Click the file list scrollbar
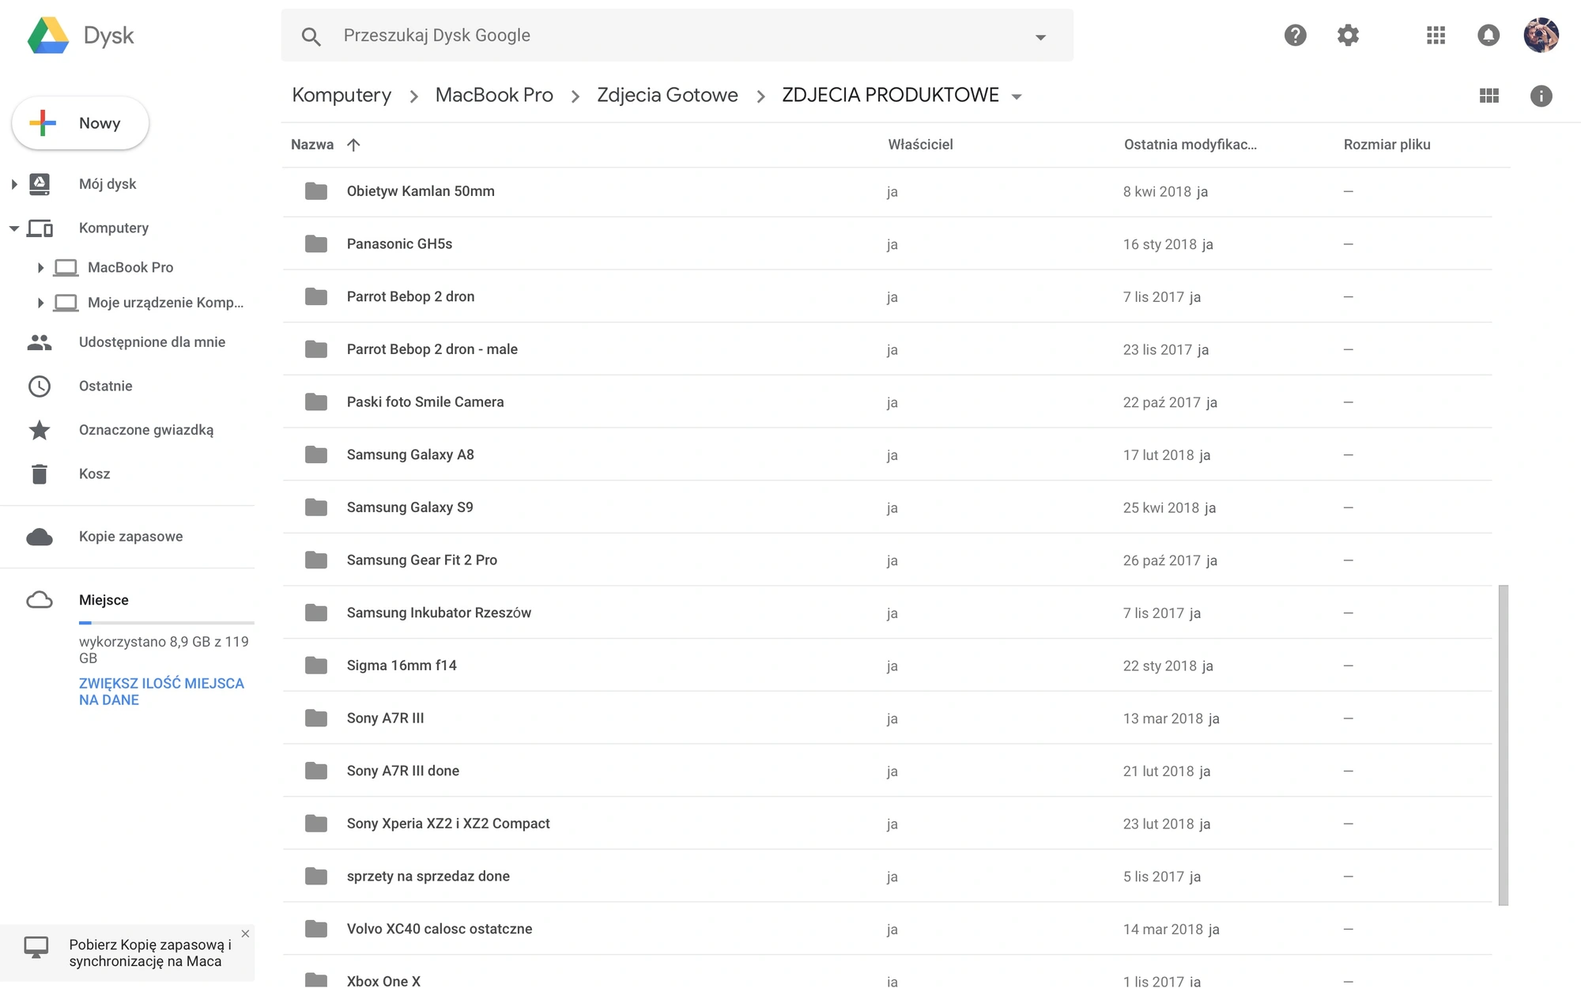 click(x=1503, y=745)
